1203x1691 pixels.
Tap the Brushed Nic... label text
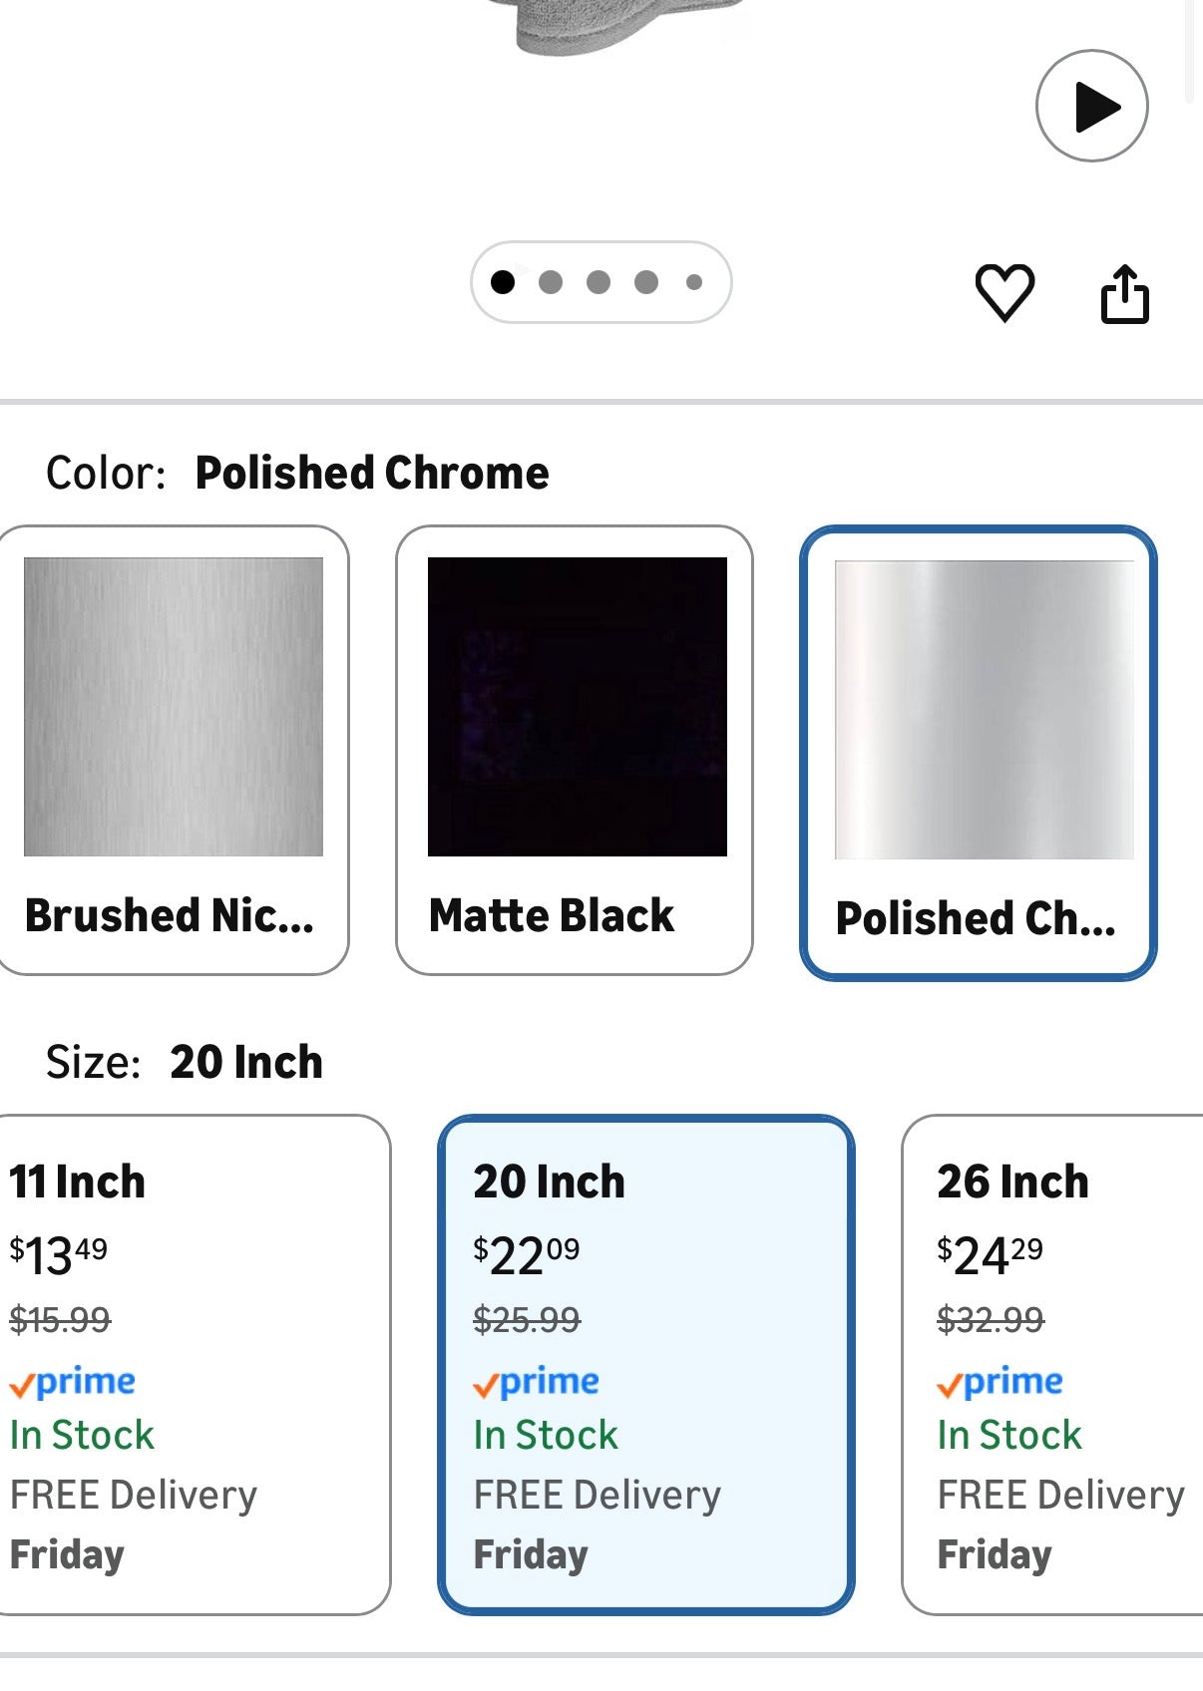point(170,915)
